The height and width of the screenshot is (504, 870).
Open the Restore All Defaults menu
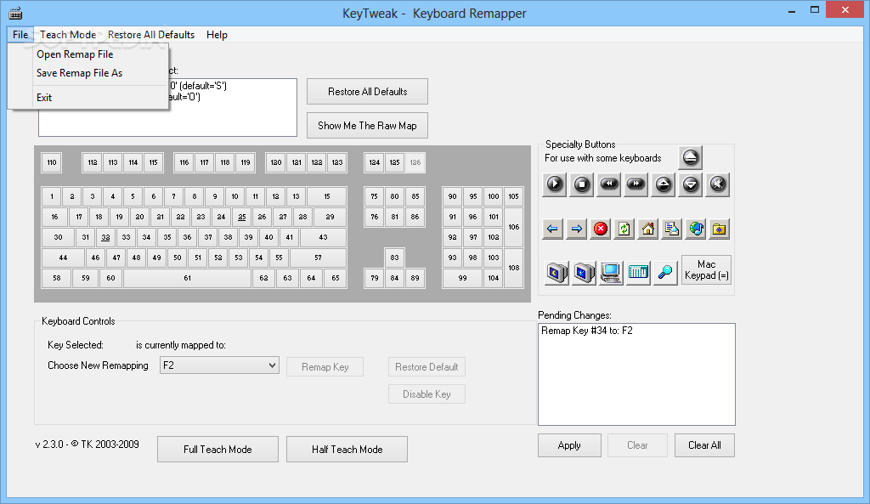[x=151, y=34]
